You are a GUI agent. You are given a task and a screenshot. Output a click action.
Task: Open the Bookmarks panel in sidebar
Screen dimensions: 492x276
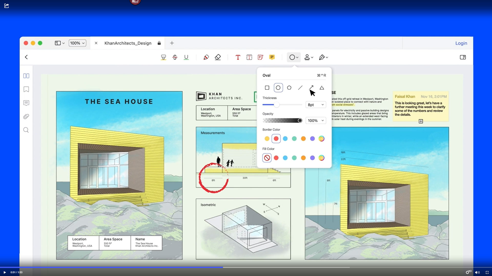[26, 89]
